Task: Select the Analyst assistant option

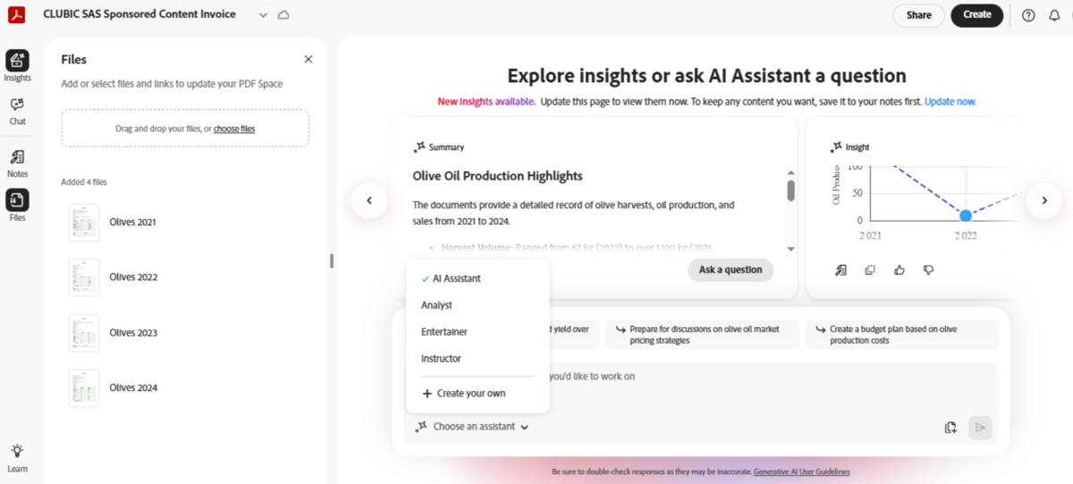Action: click(436, 305)
